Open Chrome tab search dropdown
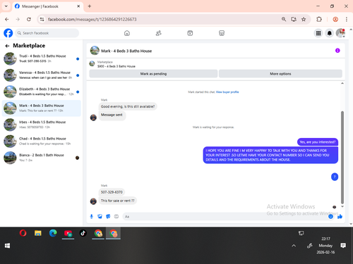 coord(6,6)
